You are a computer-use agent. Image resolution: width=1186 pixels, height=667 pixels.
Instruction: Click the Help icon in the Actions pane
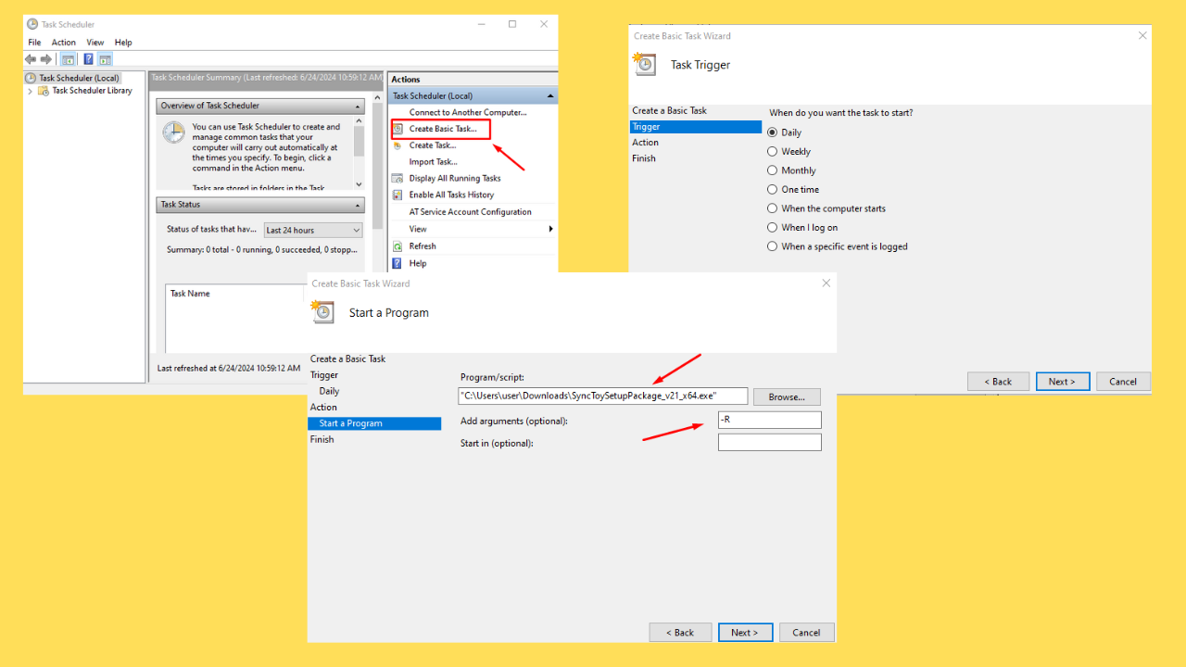[x=398, y=263]
